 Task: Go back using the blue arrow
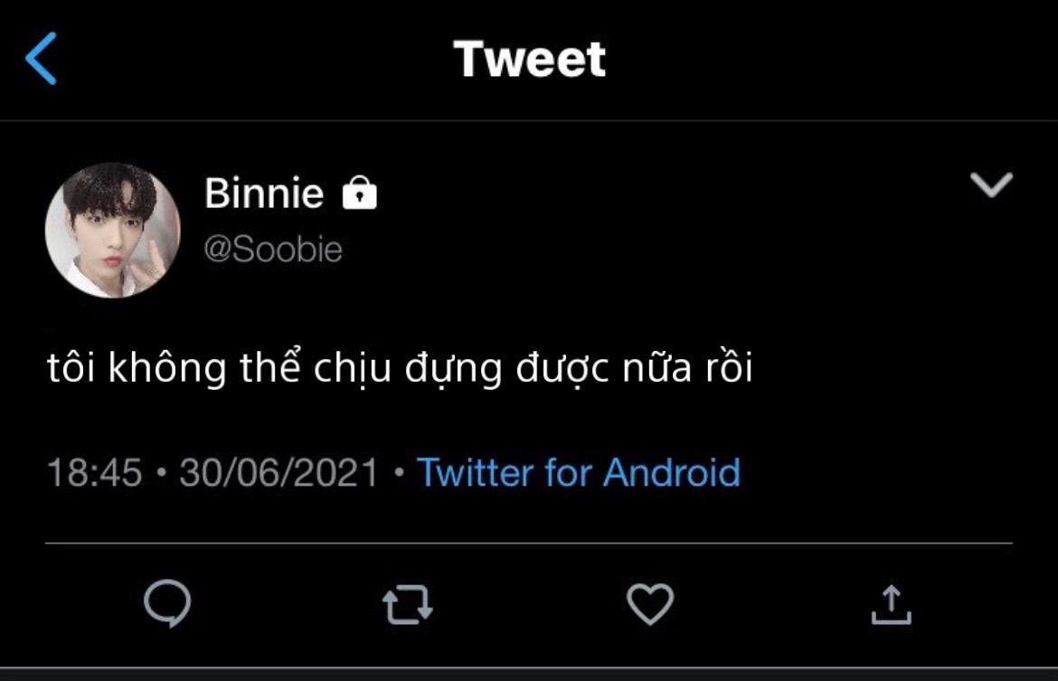click(42, 59)
